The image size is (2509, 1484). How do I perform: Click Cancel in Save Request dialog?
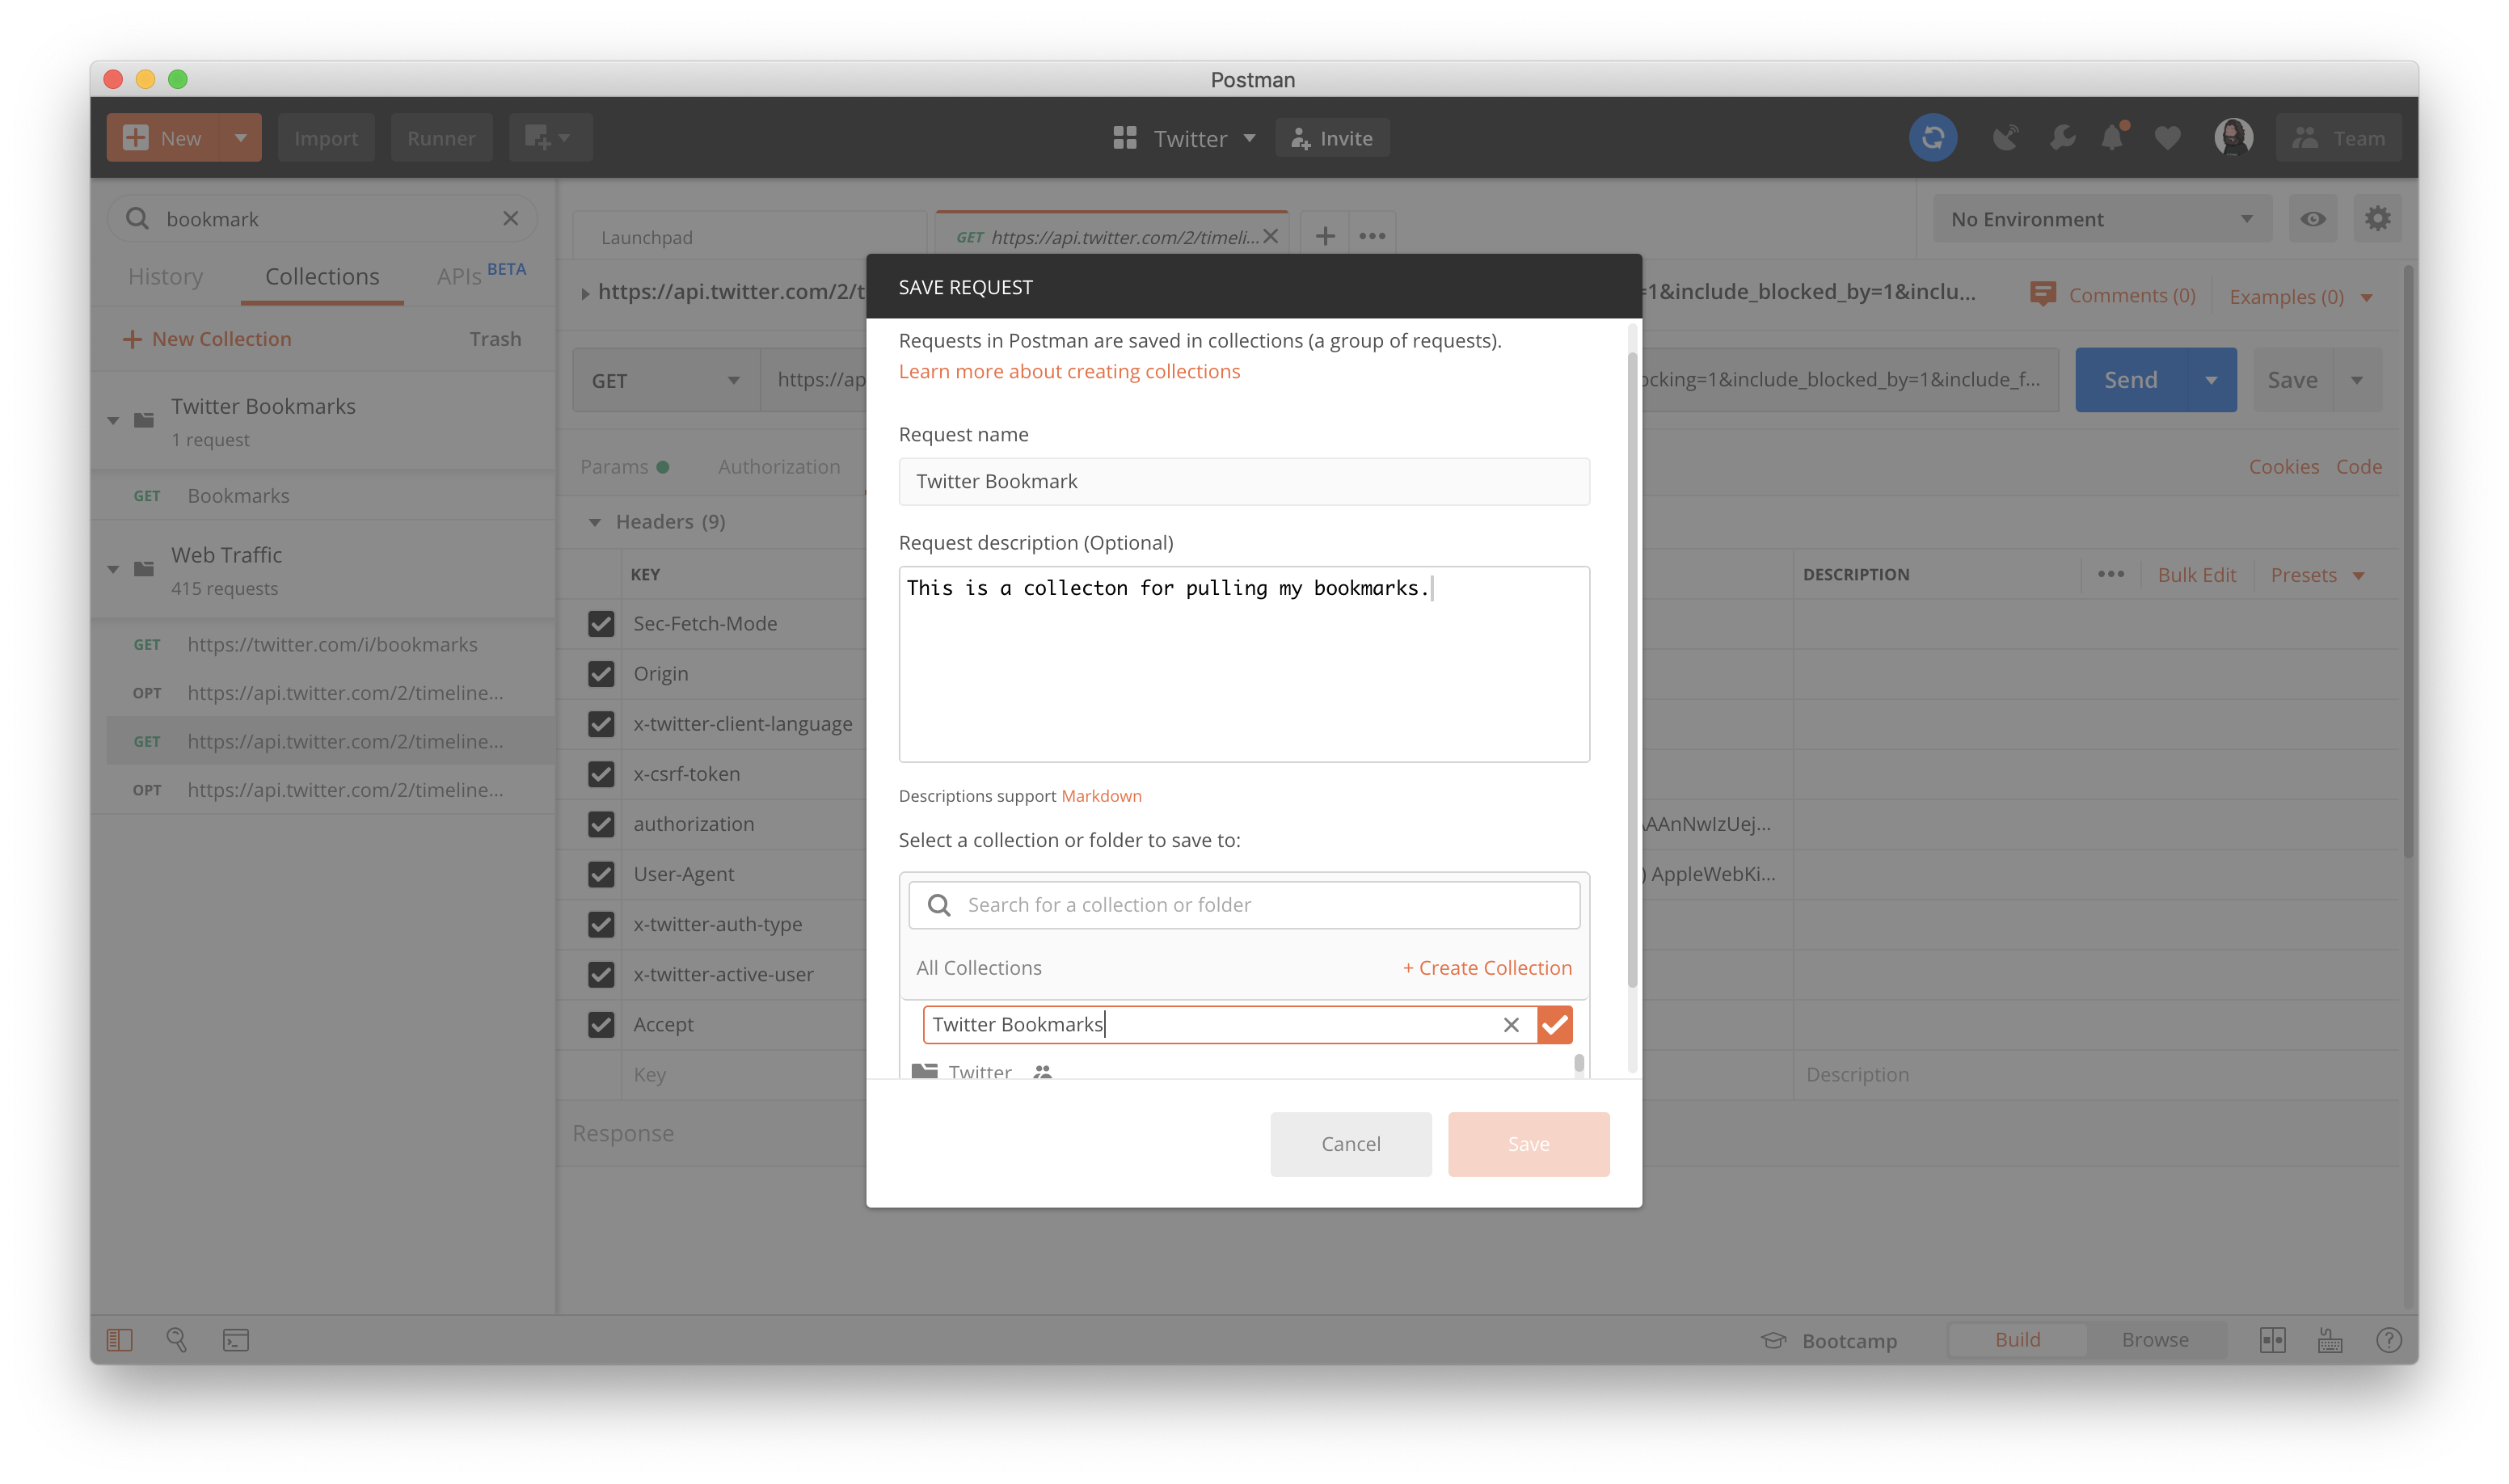1350,1143
